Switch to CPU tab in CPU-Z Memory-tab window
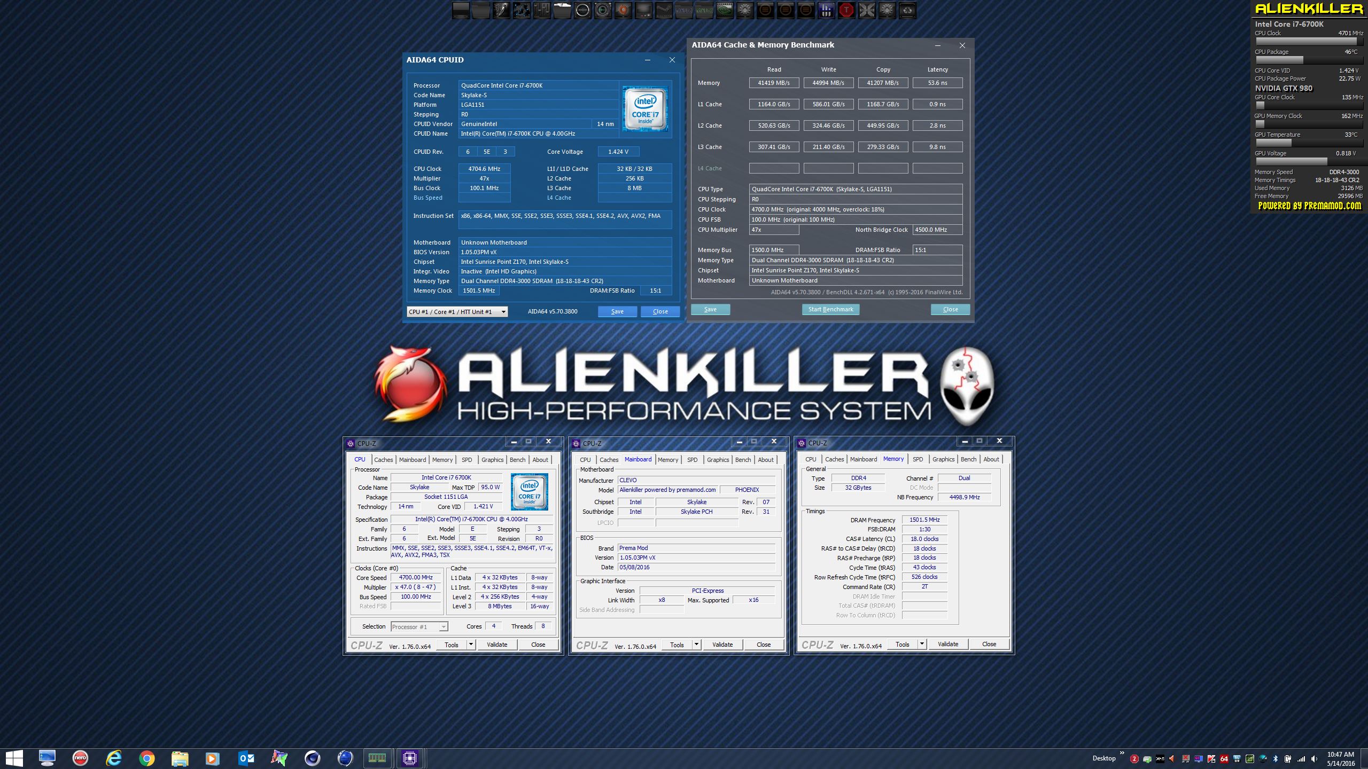The image size is (1368, 769). pos(811,459)
